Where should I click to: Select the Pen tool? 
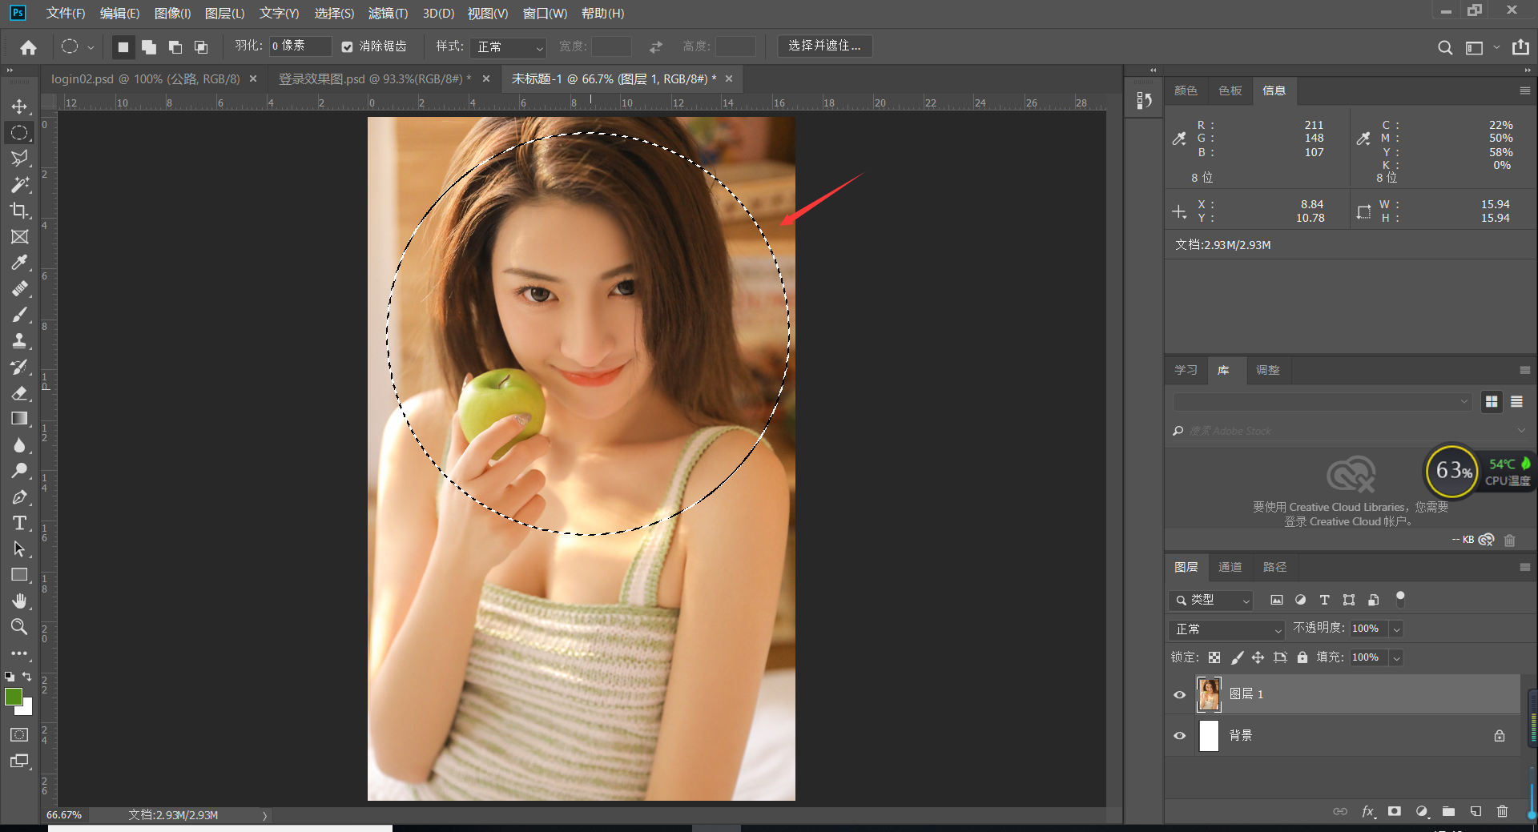[x=19, y=497]
